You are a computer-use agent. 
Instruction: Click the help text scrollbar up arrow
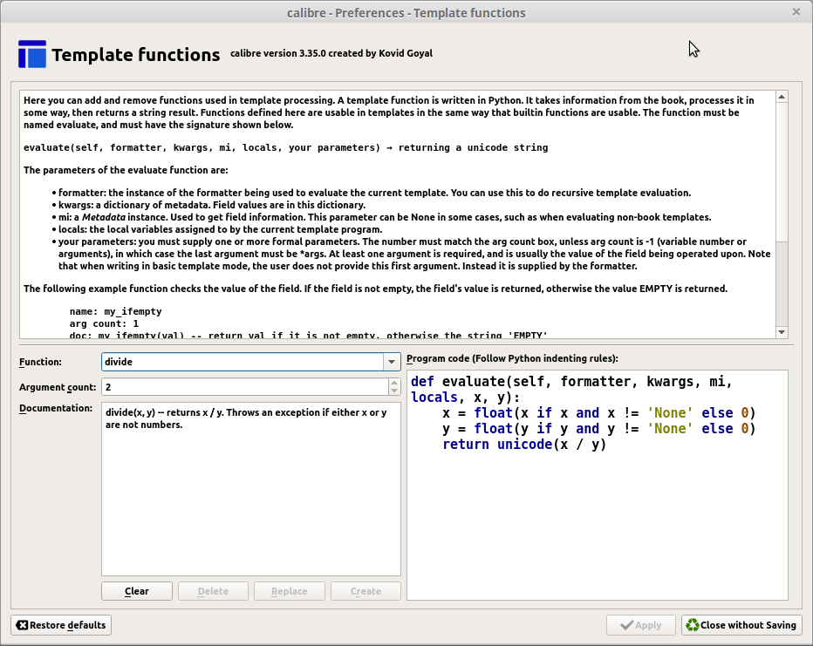(x=782, y=98)
